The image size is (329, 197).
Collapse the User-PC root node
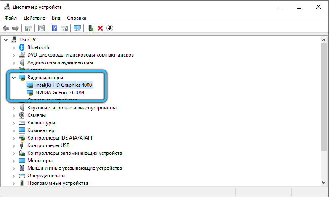click(x=5, y=40)
